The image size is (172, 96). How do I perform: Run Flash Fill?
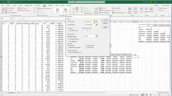pos(102,8)
